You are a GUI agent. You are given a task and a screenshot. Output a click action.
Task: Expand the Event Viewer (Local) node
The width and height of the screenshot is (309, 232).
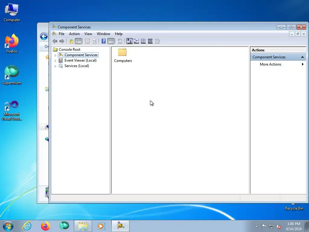pos(56,61)
